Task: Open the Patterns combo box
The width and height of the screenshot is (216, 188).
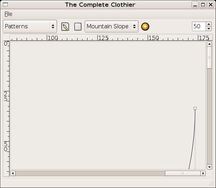Action: [x=30, y=27]
